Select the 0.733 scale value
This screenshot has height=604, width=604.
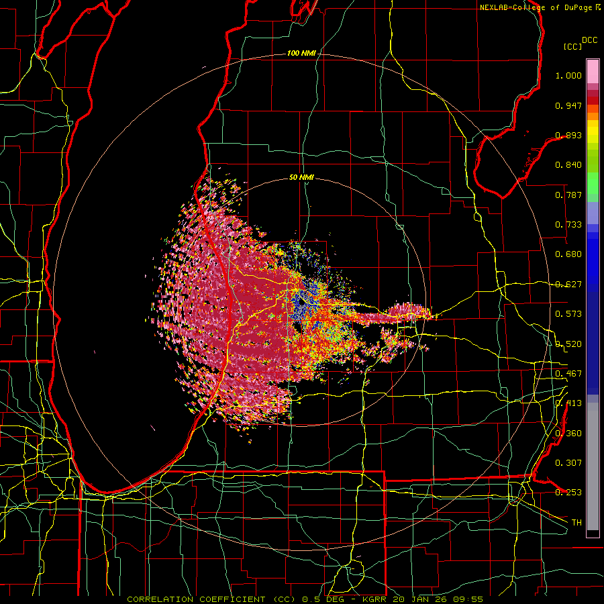pos(568,225)
